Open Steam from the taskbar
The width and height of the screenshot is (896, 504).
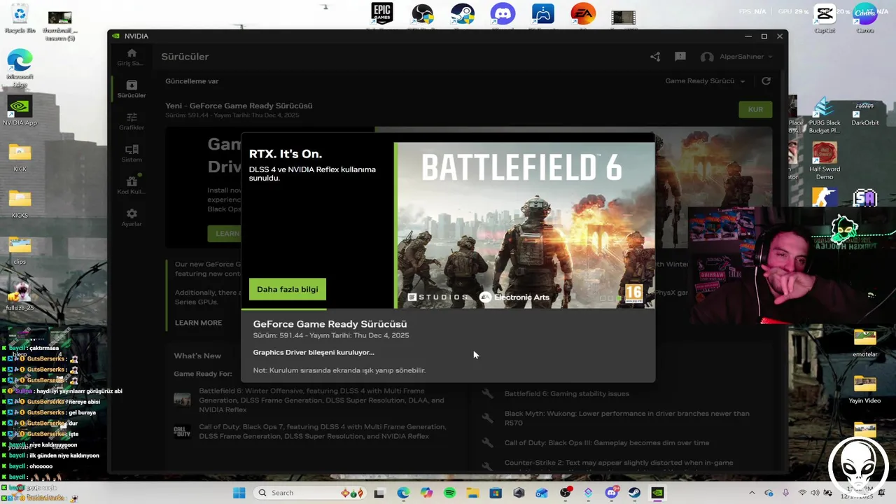(x=634, y=493)
